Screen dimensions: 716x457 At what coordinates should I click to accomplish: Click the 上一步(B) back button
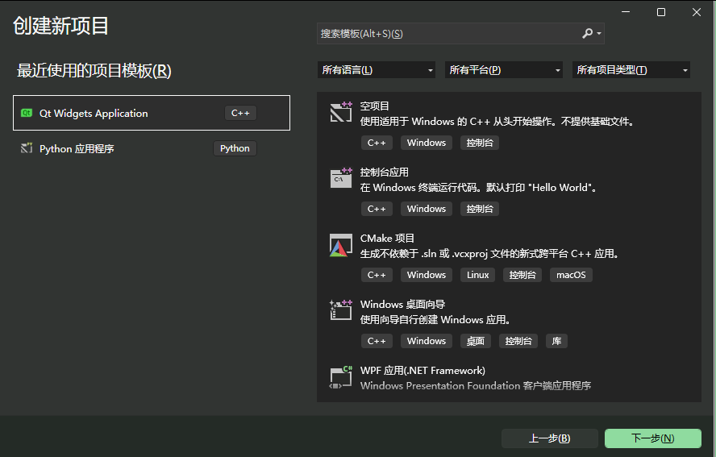pos(550,438)
